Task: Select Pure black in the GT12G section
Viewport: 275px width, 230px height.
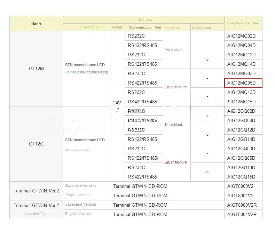Action: click(x=174, y=125)
